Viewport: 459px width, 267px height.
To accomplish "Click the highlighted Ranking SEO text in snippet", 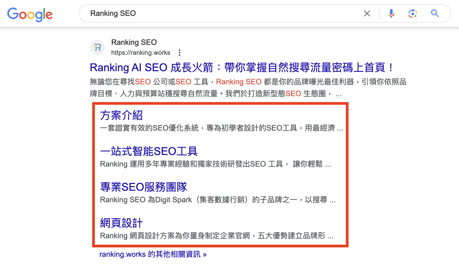I will coord(239,82).
